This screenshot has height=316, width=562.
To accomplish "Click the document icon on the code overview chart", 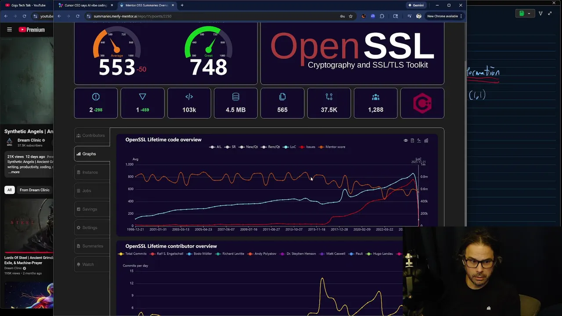I will tap(412, 140).
